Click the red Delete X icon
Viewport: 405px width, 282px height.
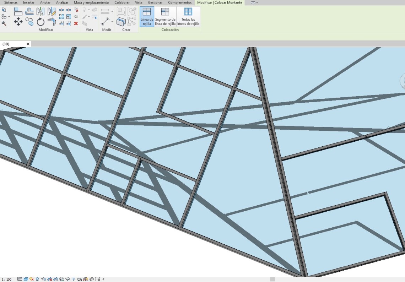76,23
